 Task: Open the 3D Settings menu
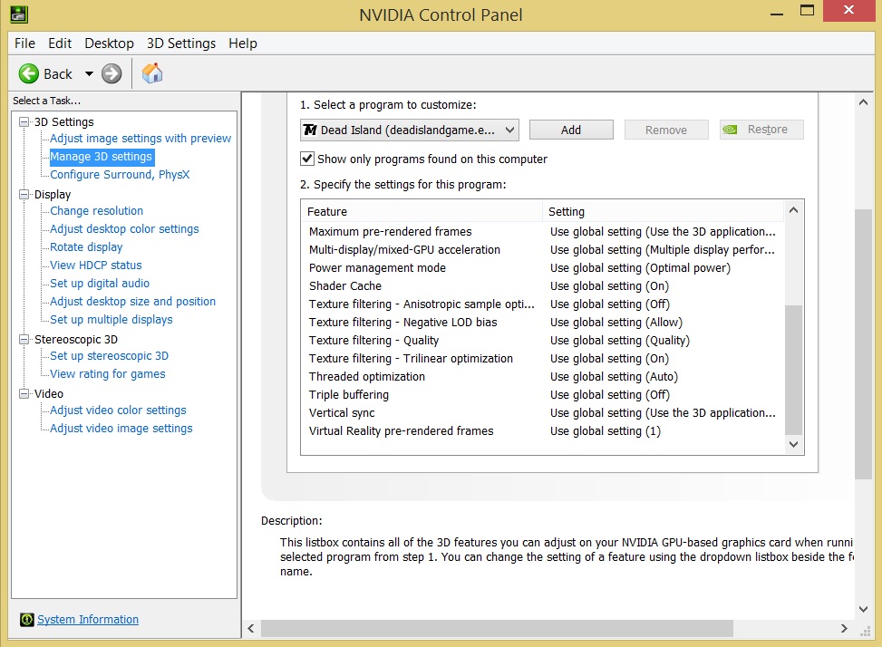tap(181, 43)
